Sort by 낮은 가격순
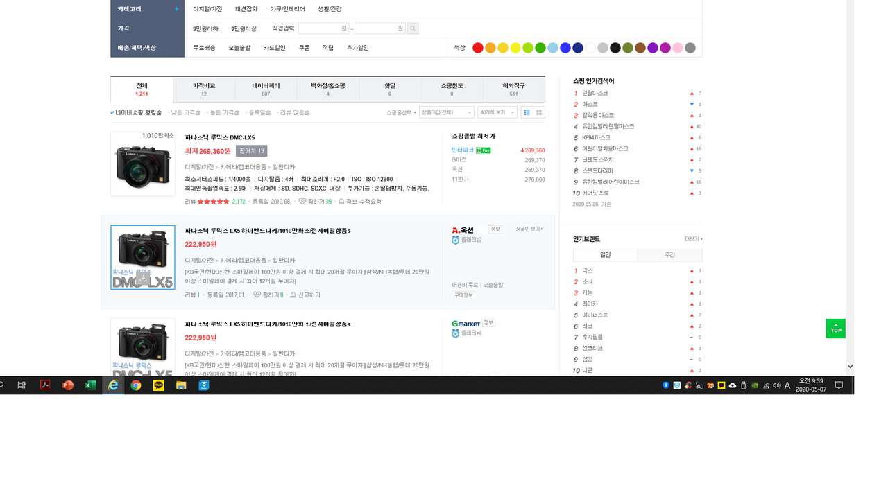 click(186, 112)
